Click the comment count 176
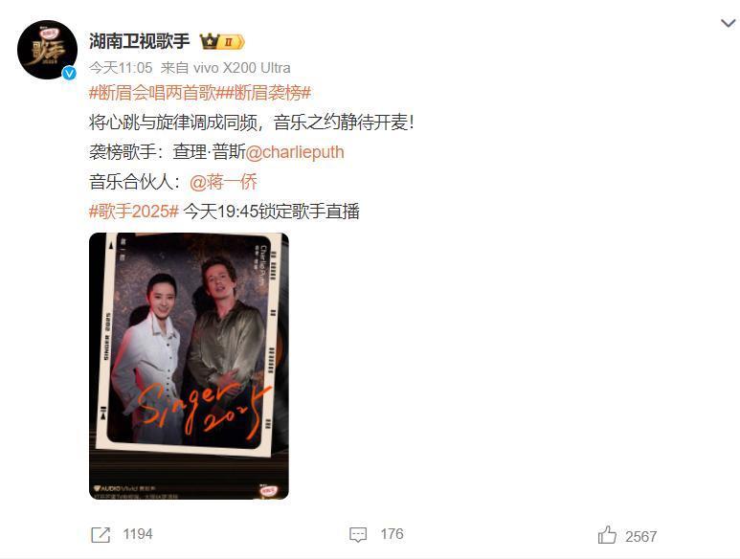Viewport: 740px width, 559px height. (392, 534)
